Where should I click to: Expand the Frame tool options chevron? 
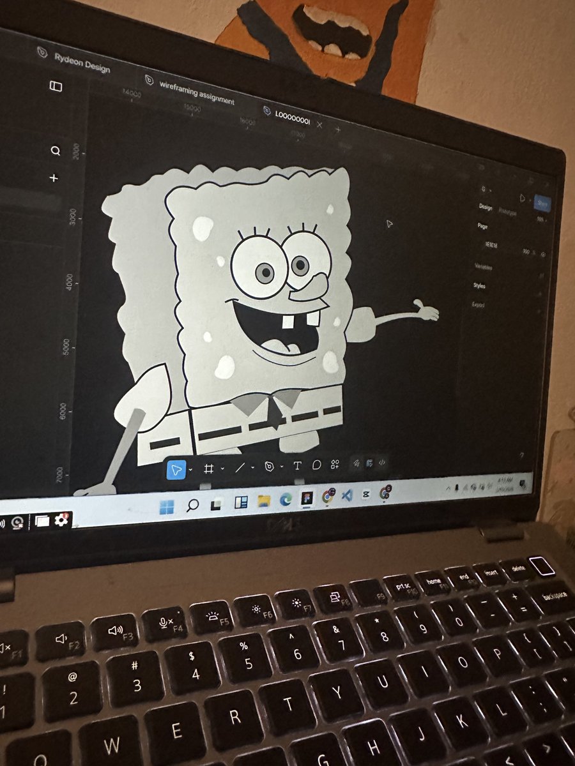(x=222, y=469)
